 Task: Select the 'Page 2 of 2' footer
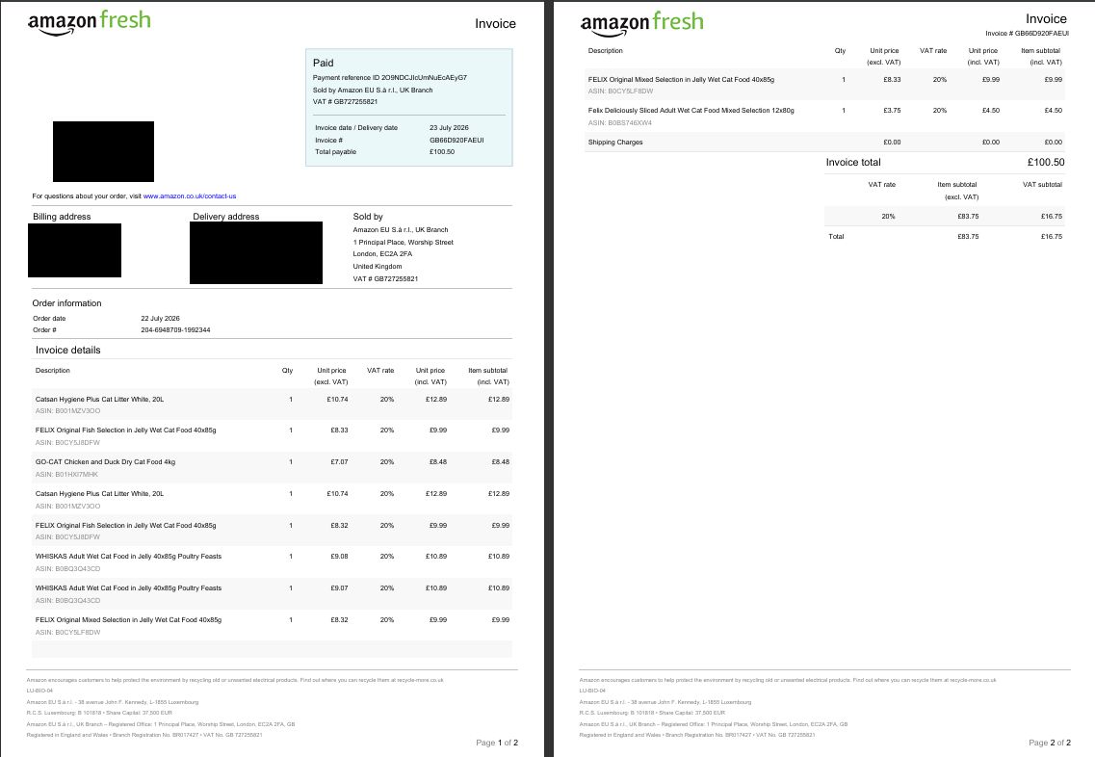tap(1050, 743)
